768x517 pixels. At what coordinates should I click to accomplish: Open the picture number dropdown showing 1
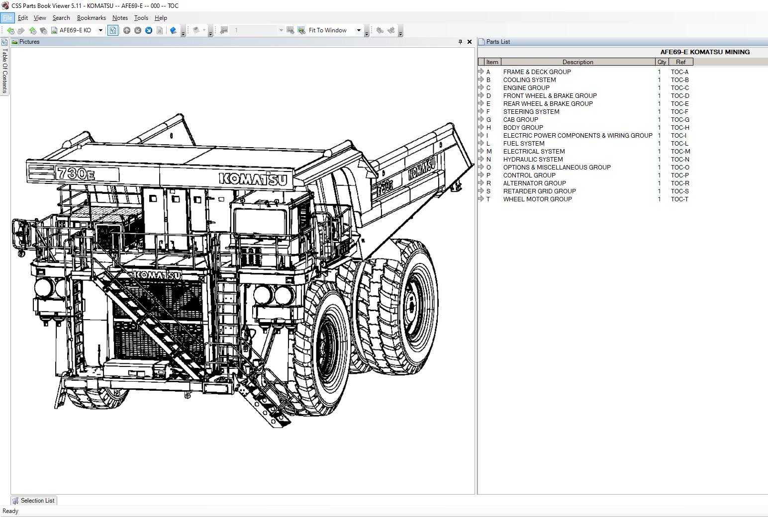[x=281, y=30]
